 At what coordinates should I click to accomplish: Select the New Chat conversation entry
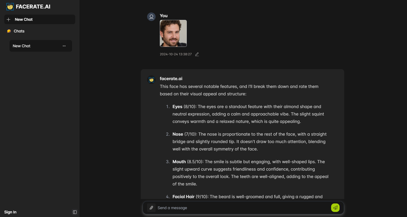tap(41, 46)
